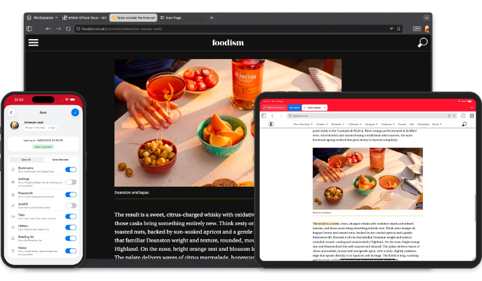
Task: Reload the page in desktop browser
Action: tap(68, 29)
